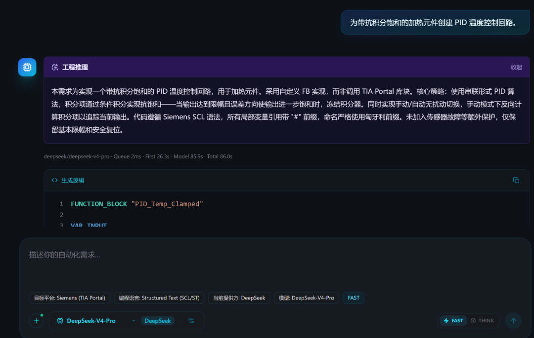Click the 工程推理 panel header title
Screen dimensions: 534x338
tap(75, 67)
